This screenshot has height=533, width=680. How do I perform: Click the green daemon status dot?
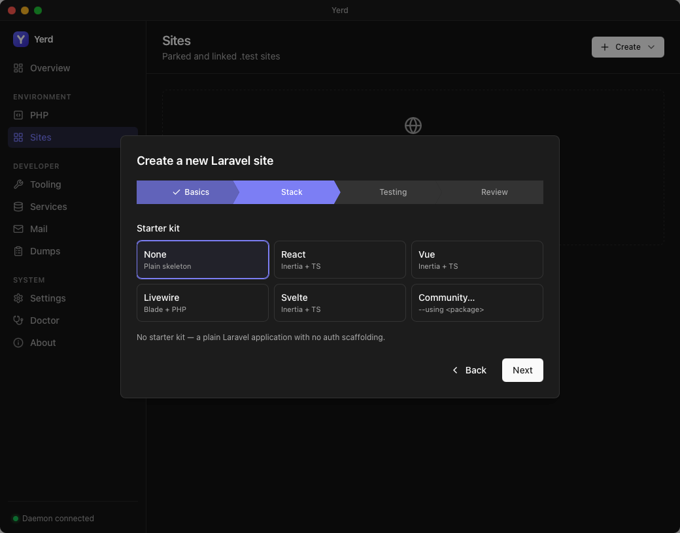[16, 518]
